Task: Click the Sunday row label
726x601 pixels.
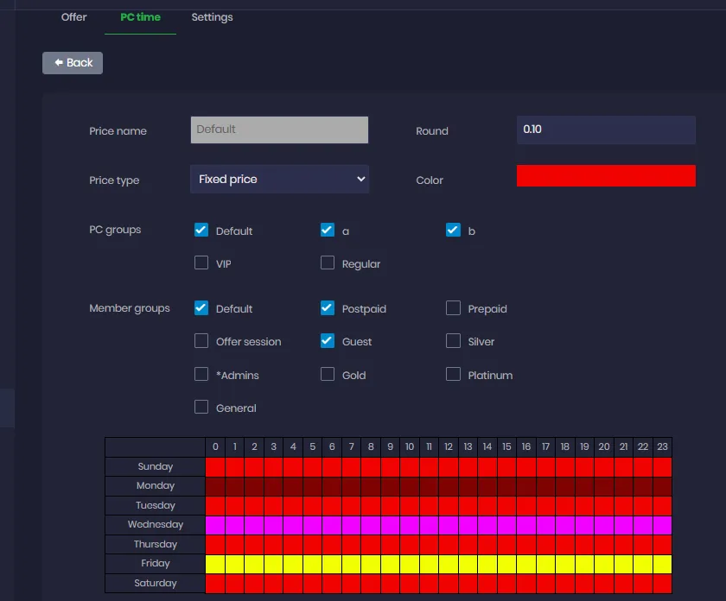Action: click(x=155, y=466)
